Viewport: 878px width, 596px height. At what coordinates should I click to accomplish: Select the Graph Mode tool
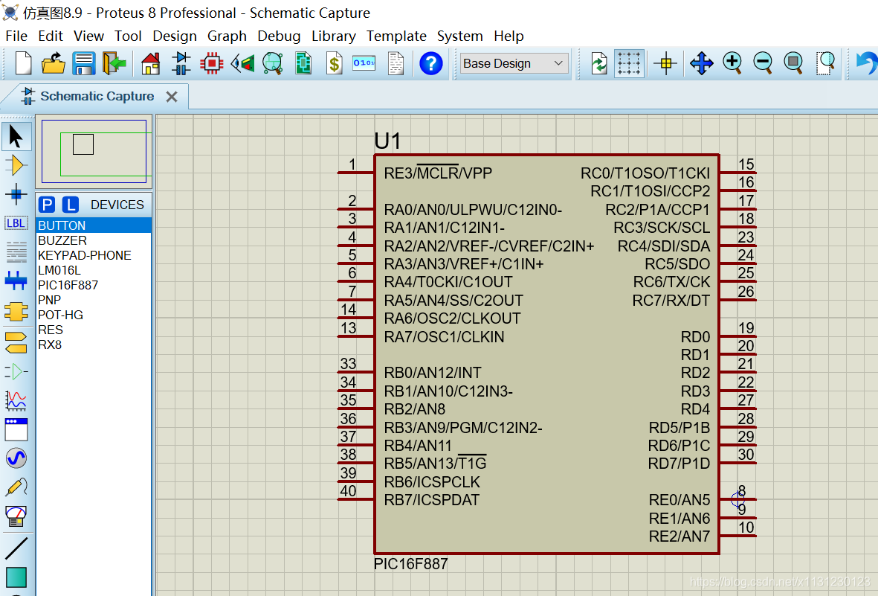tap(16, 400)
